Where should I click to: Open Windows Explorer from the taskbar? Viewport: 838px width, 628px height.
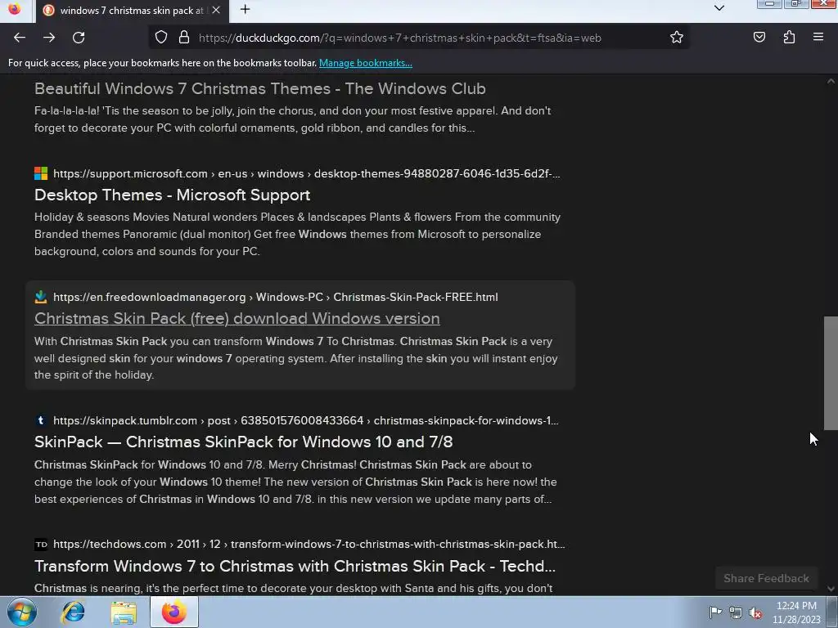(124, 612)
